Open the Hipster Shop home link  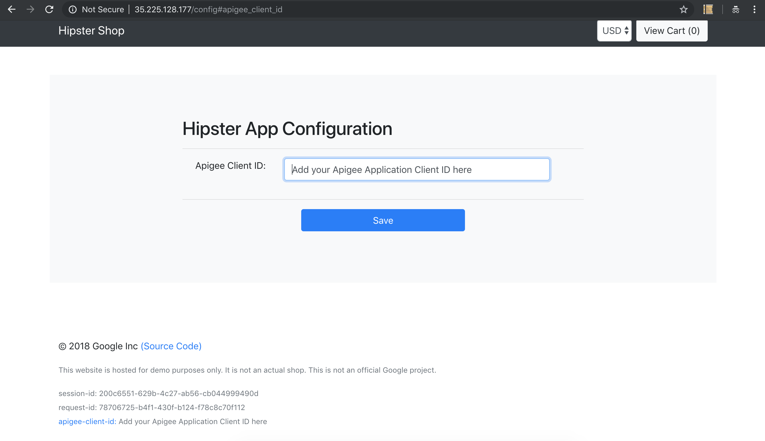91,31
